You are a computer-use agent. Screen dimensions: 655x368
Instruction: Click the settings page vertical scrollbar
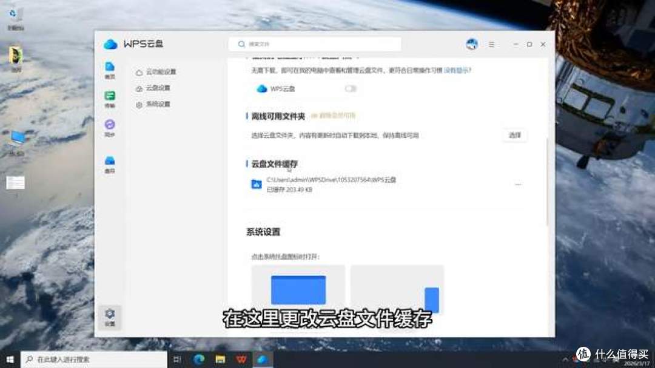click(547, 182)
